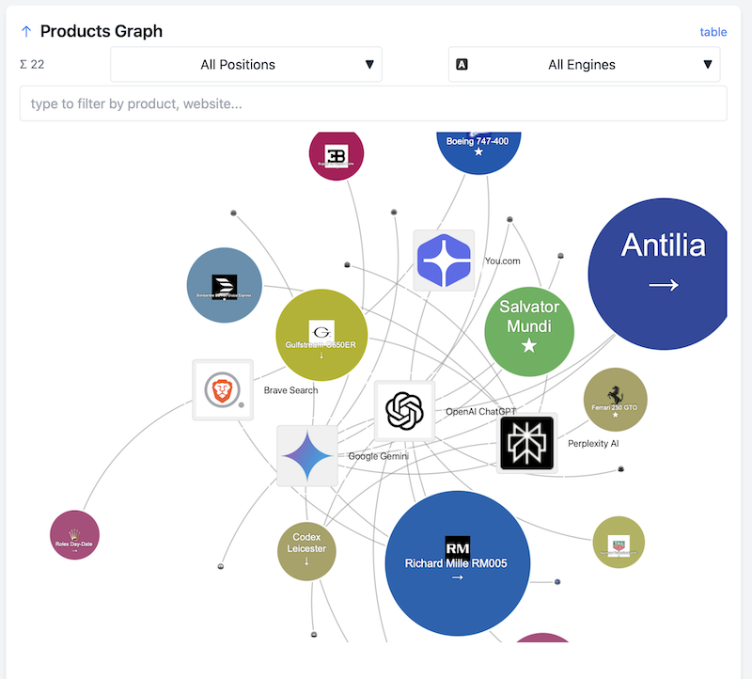Screen dimensions: 752x679
Task: Expand the All Engines dropdown
Action: pos(584,64)
